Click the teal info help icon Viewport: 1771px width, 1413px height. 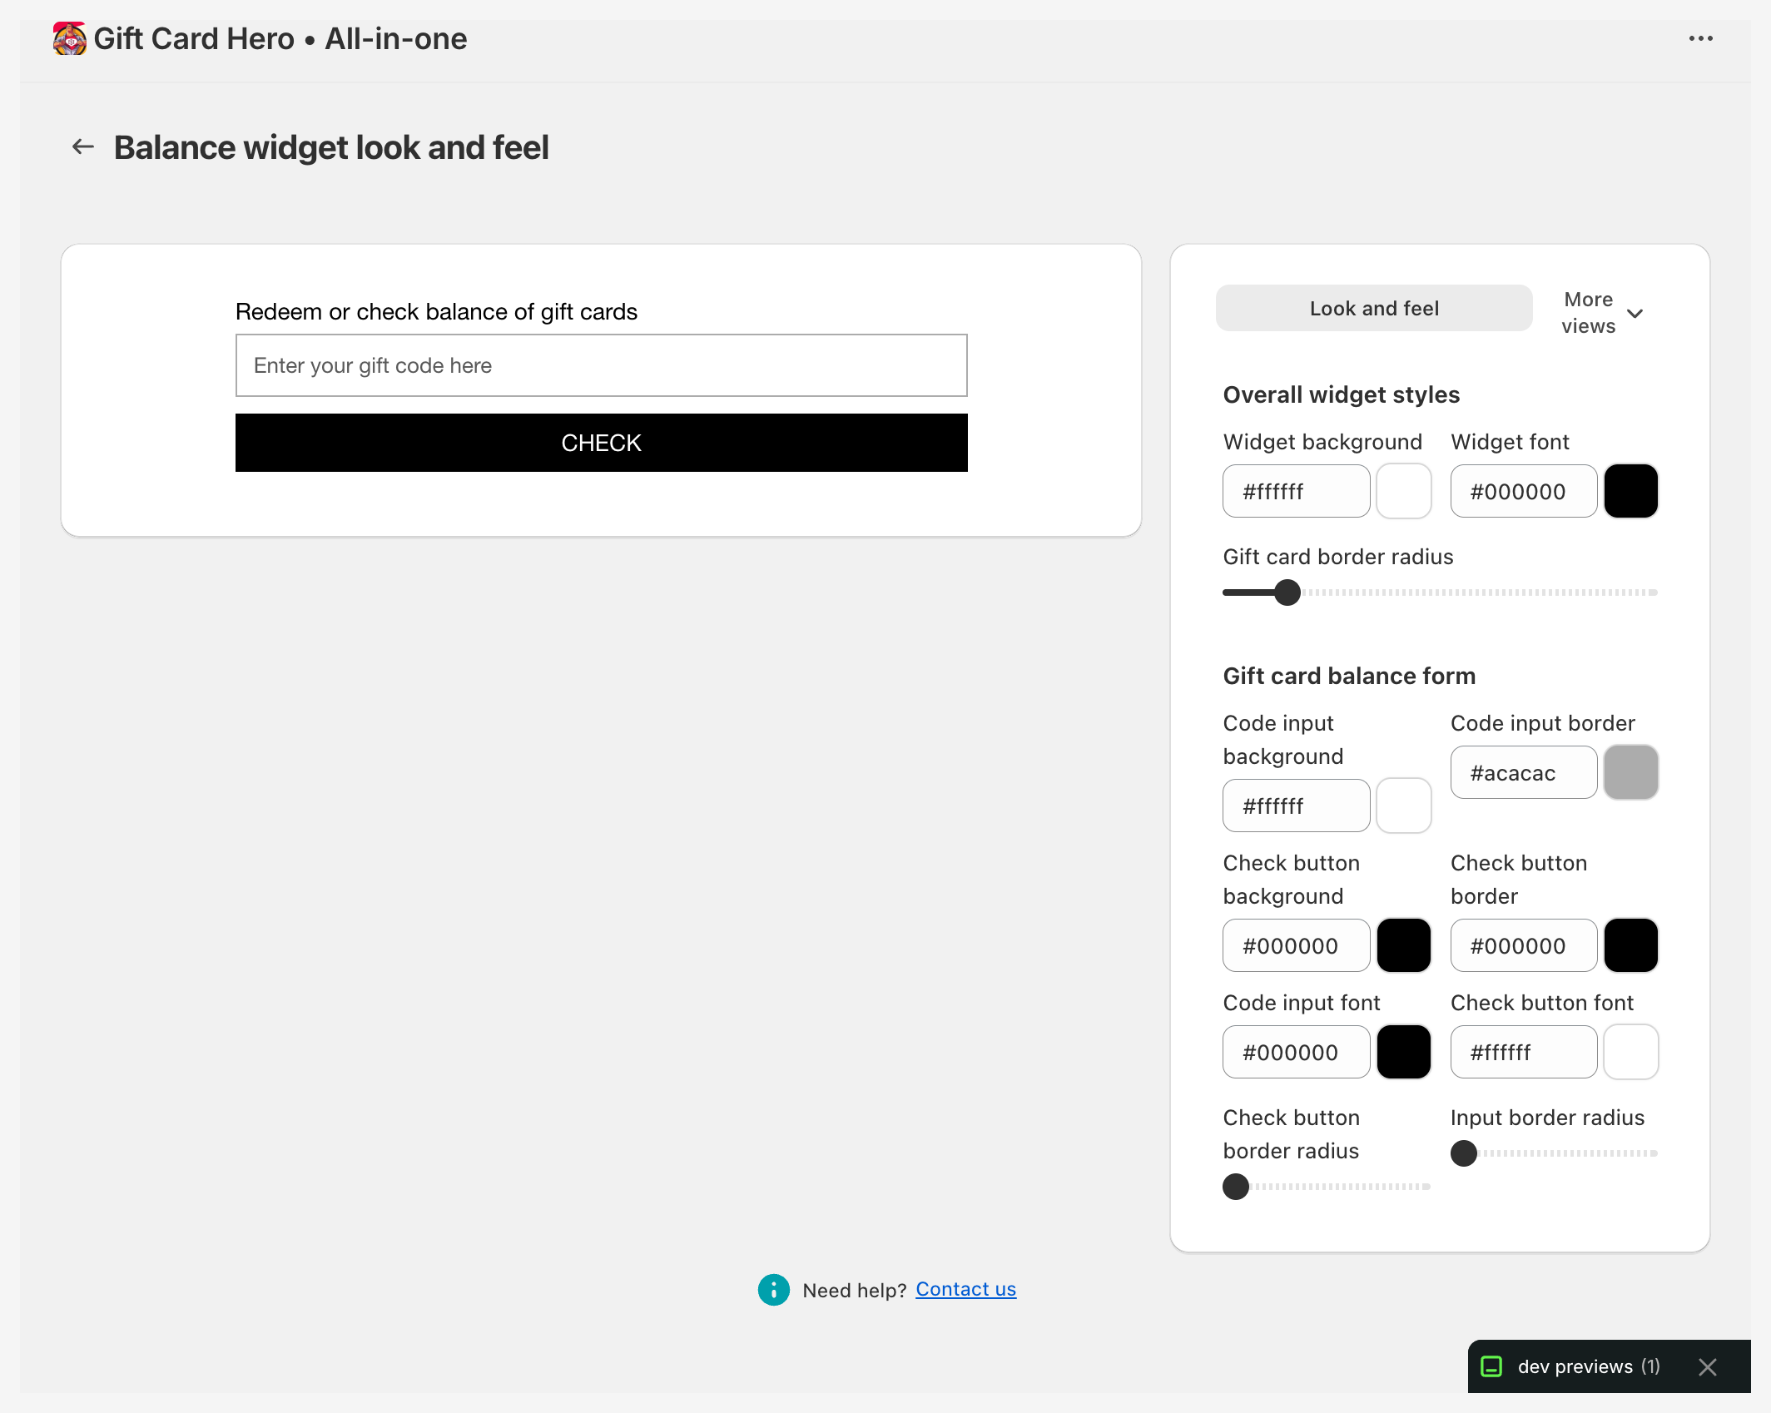[x=773, y=1289]
